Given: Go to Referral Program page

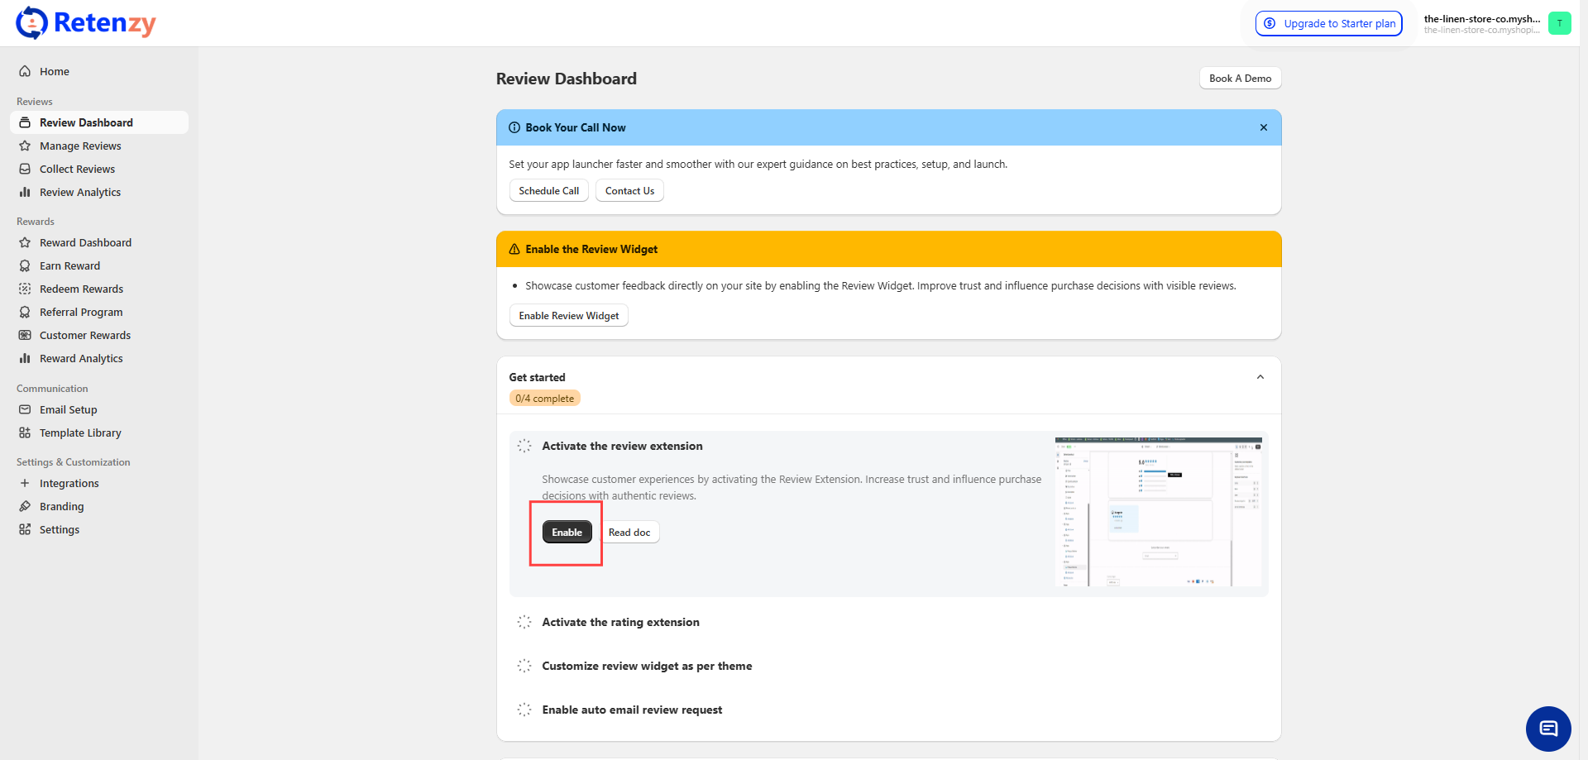Looking at the screenshot, I should (x=81, y=312).
